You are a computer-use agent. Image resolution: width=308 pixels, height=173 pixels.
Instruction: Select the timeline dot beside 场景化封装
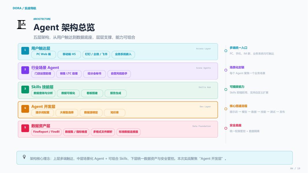click(x=226, y=70)
